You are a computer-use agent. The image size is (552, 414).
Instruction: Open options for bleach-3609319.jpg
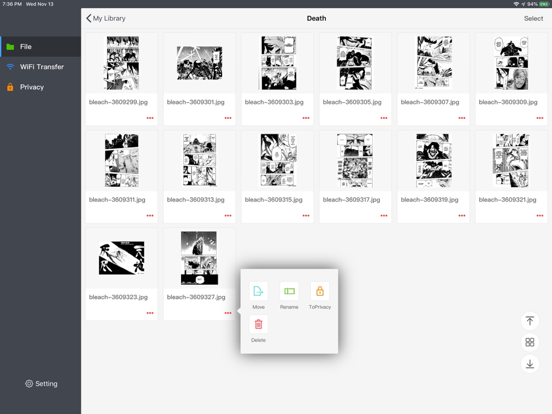462,215
